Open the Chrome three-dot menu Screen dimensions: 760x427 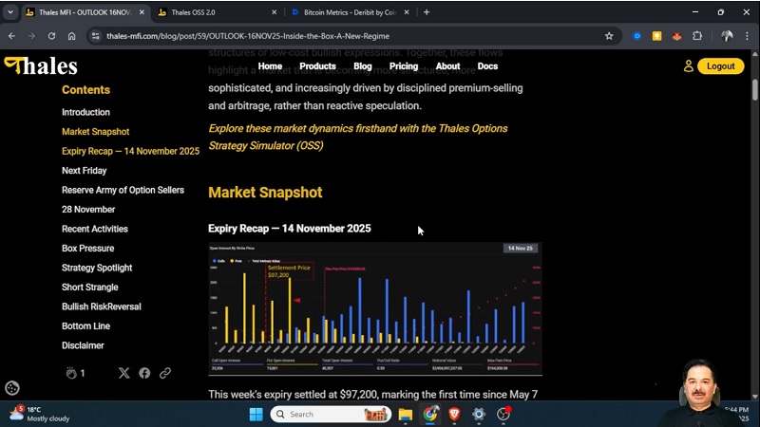(749, 36)
